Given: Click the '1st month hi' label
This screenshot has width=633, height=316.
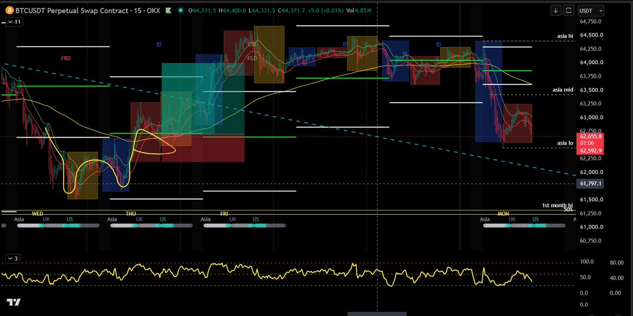Looking at the screenshot, I should (x=557, y=205).
